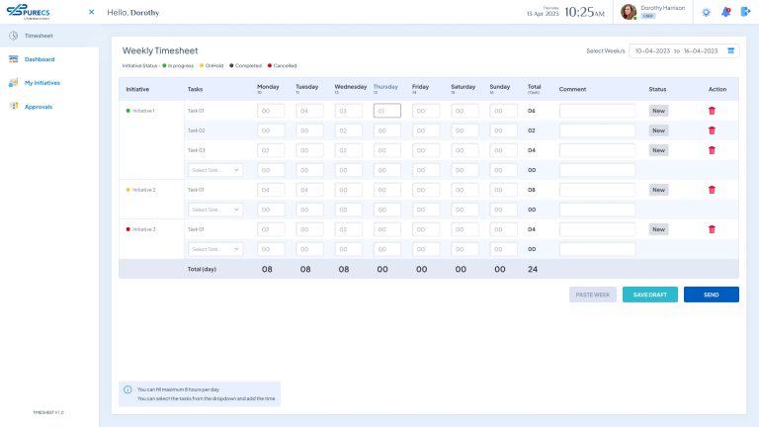Open the week calendar picker icon

[x=731, y=49]
